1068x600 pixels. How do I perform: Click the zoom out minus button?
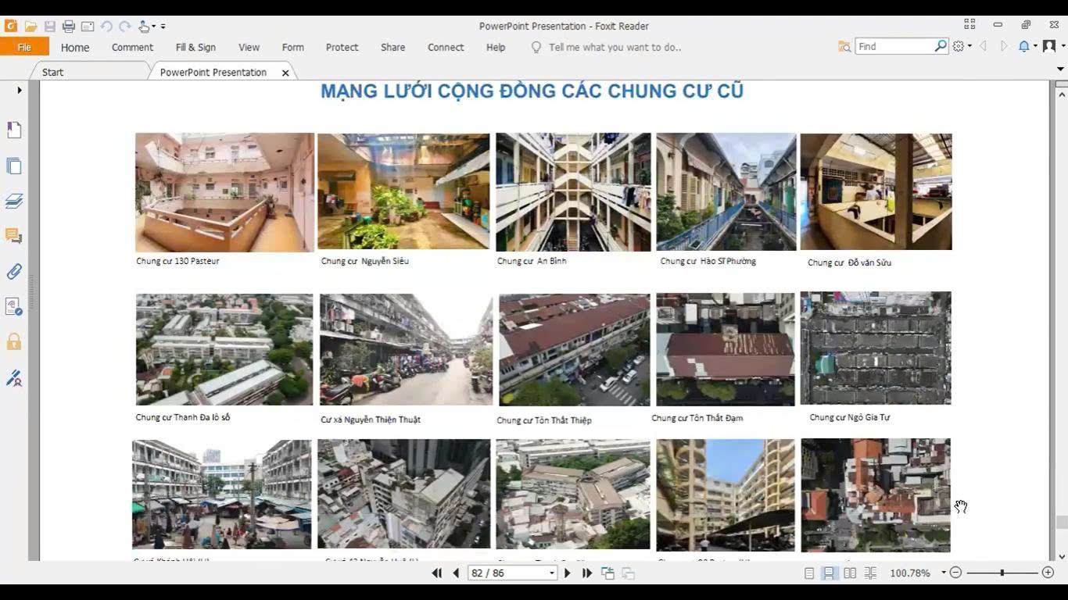[955, 573]
